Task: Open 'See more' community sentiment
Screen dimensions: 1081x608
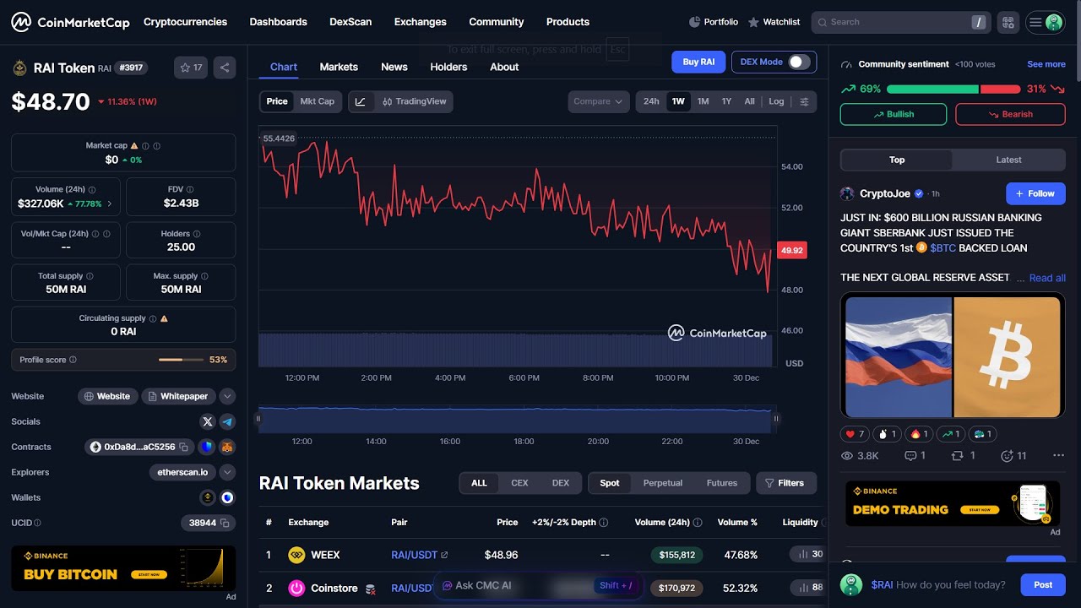Action: pos(1046,64)
